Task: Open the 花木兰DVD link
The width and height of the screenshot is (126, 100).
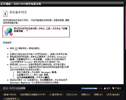Action: pos(72,95)
